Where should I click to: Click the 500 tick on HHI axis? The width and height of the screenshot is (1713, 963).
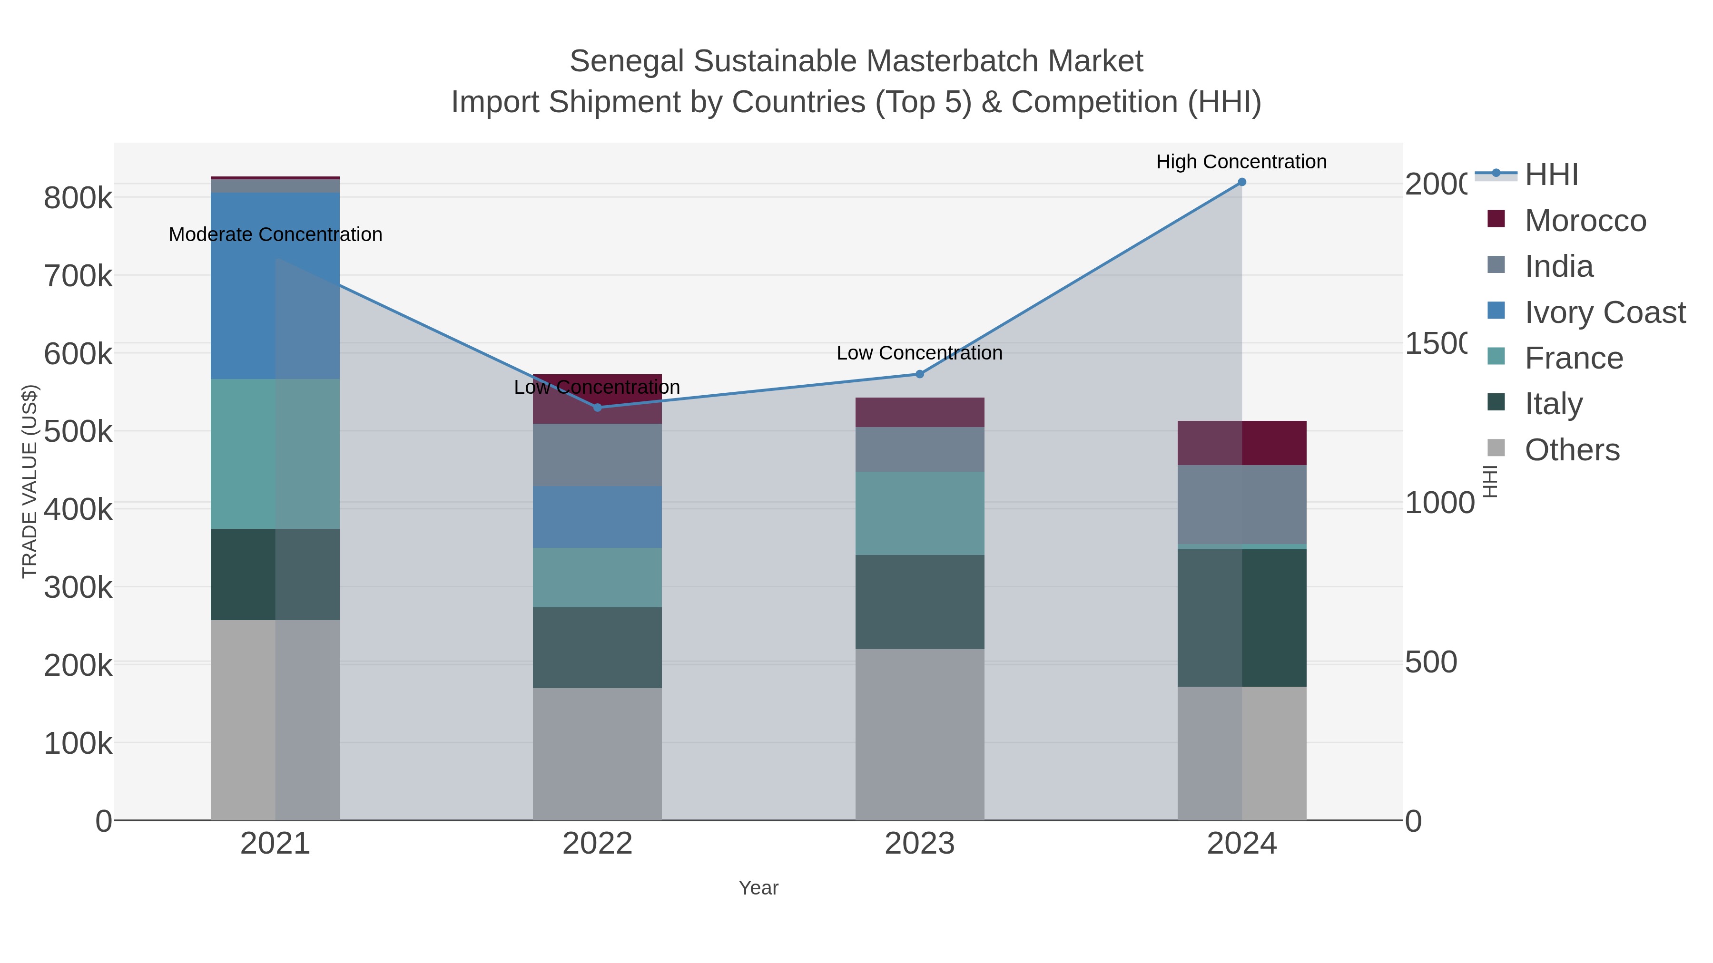point(1431,662)
